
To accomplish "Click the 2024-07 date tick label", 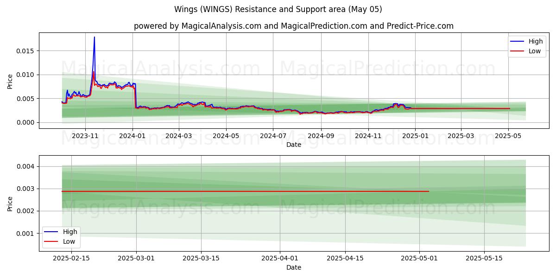I will coord(273,136).
